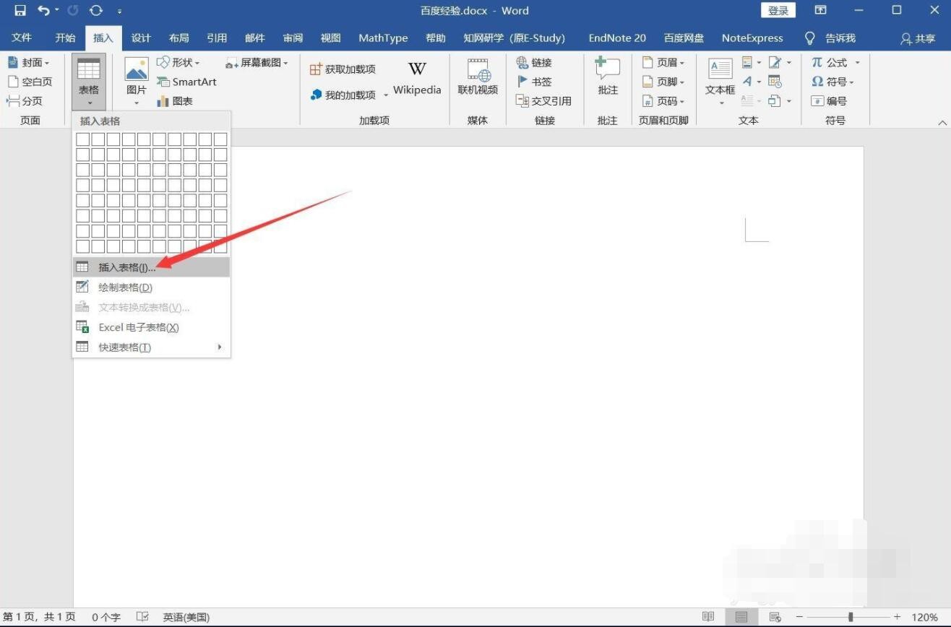The height and width of the screenshot is (627, 951).
Task: Insert a 图片 (Picture)
Action: pyautogui.click(x=137, y=82)
